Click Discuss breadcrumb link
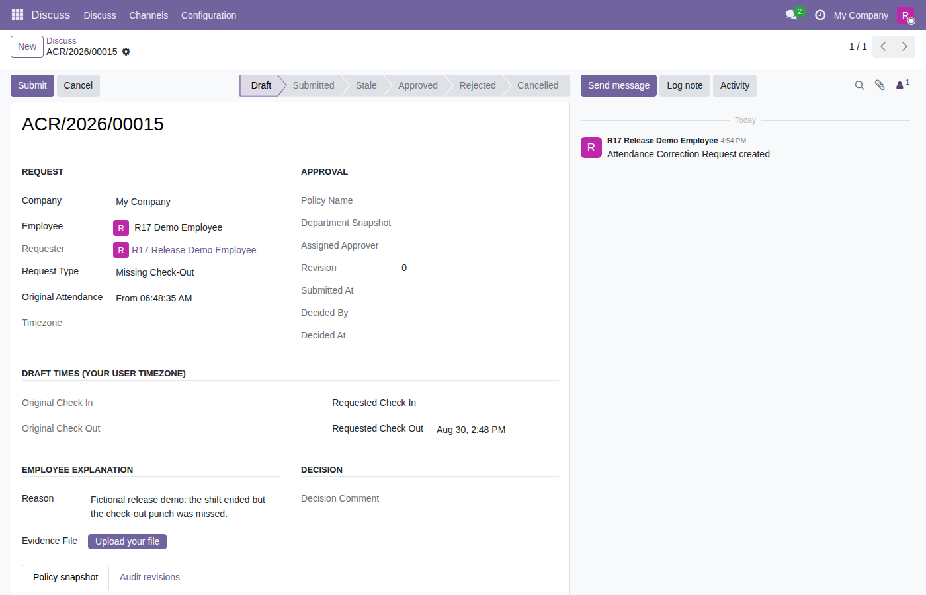 (61, 41)
